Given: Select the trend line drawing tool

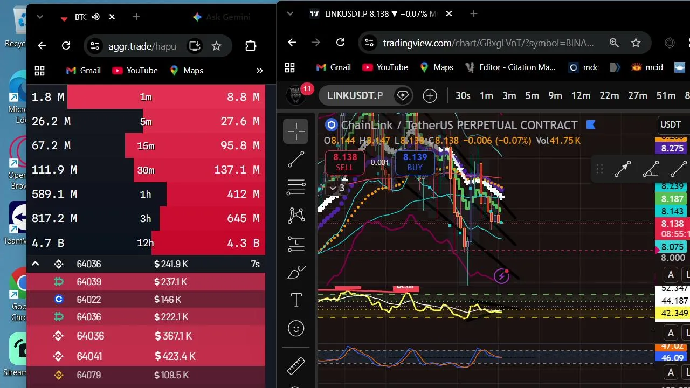Looking at the screenshot, I should 296,159.
